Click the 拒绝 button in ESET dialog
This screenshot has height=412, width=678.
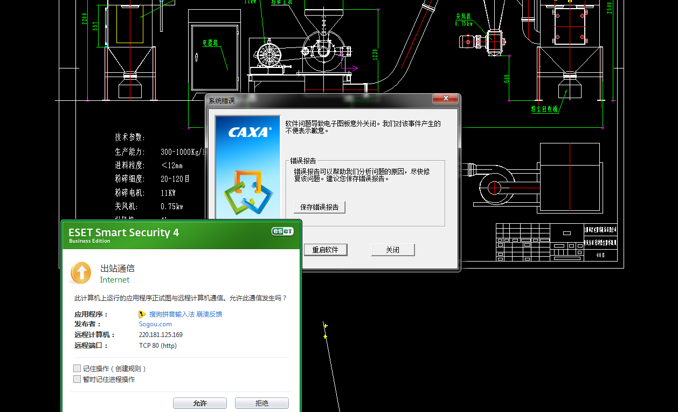tap(262, 403)
